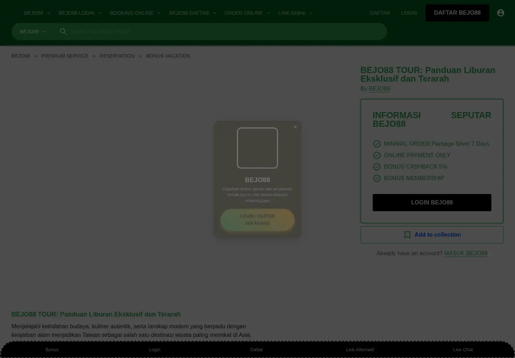Image resolution: width=515 pixels, height=358 pixels.
Task: Open the BEJO88 LOGIN navigation item
Action: pyautogui.click(x=77, y=13)
